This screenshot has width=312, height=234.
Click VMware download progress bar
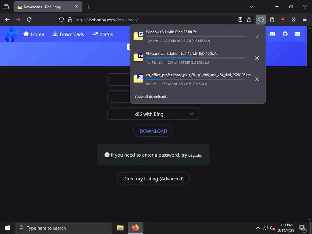pyautogui.click(x=196, y=58)
